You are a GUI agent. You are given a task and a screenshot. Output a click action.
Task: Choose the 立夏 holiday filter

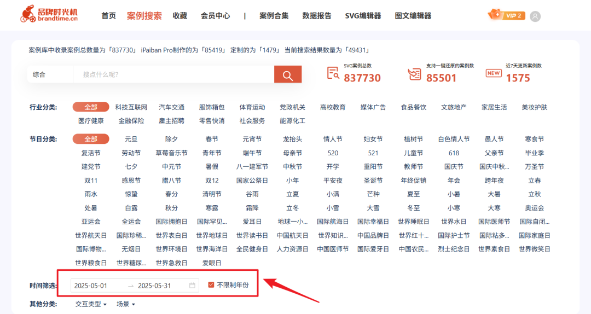(x=292, y=194)
